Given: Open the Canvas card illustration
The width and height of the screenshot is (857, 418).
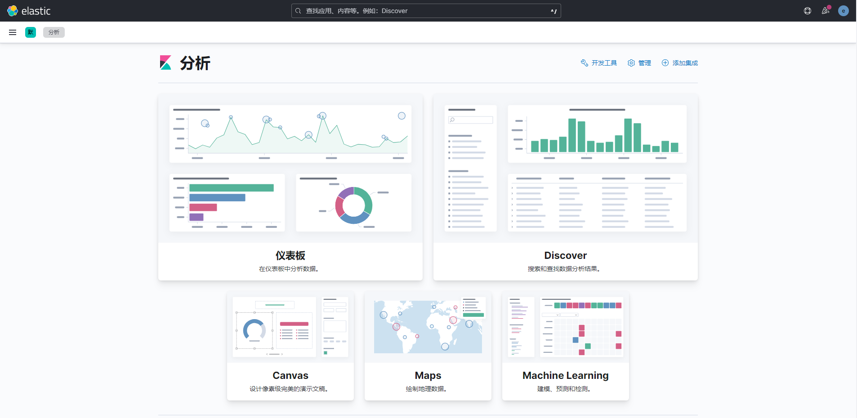Looking at the screenshot, I should pyautogui.click(x=290, y=327).
